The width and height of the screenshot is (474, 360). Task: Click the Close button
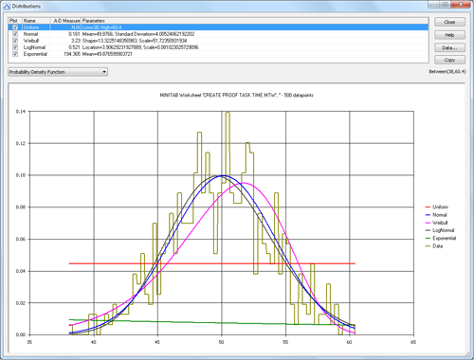pos(449,22)
